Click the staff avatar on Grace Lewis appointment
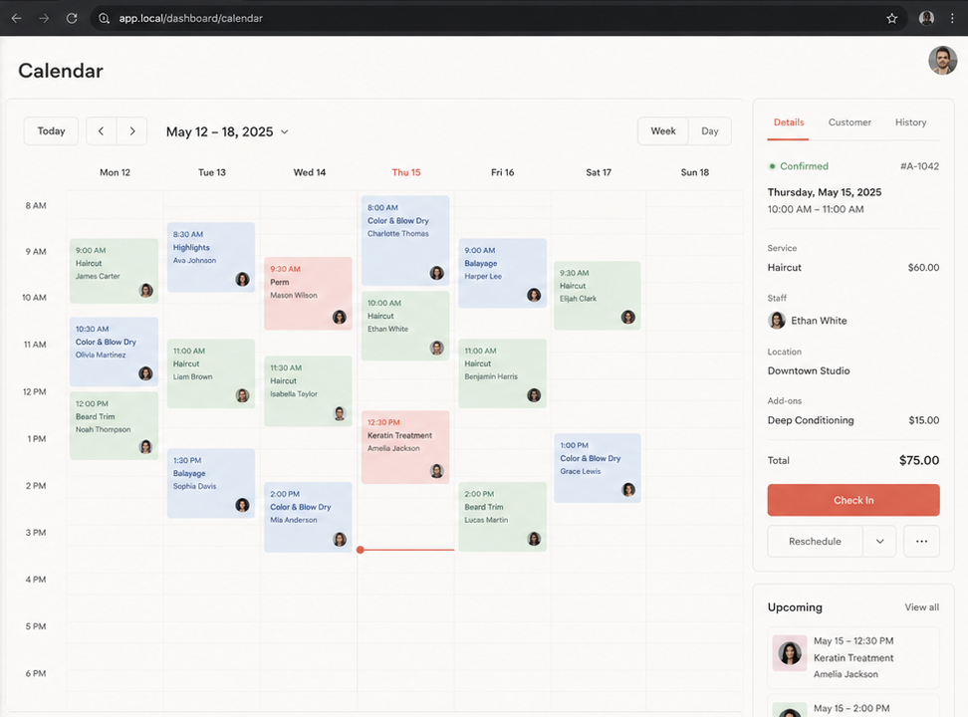The height and width of the screenshot is (717, 968). tap(628, 490)
